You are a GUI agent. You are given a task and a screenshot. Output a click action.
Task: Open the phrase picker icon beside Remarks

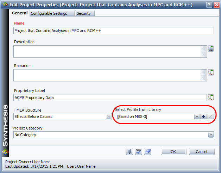[211, 73]
